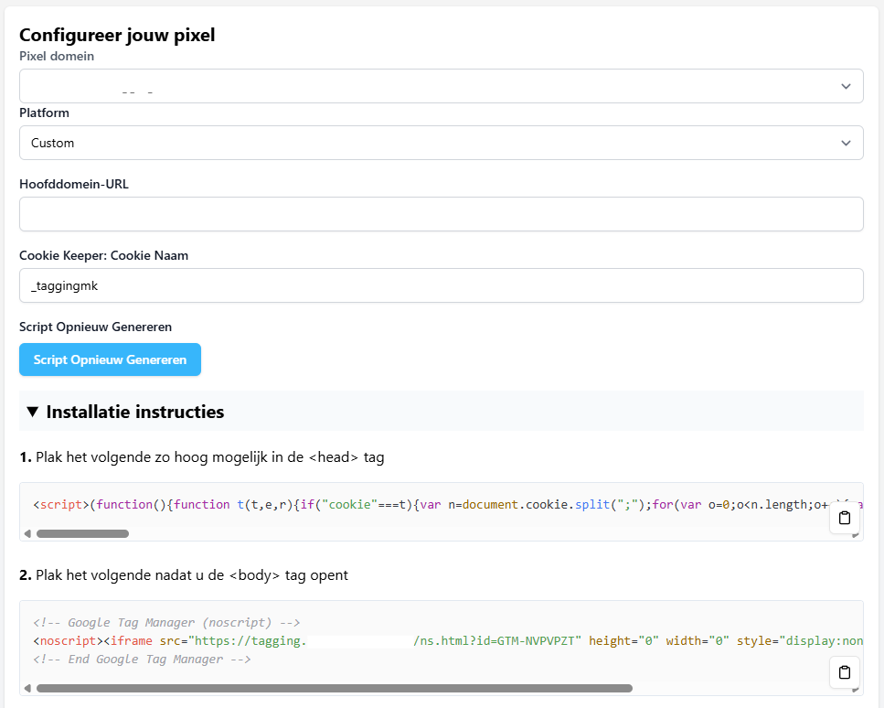Click right scroll arrow under noscript code
Screen dimensions: 884x708
click(856, 689)
